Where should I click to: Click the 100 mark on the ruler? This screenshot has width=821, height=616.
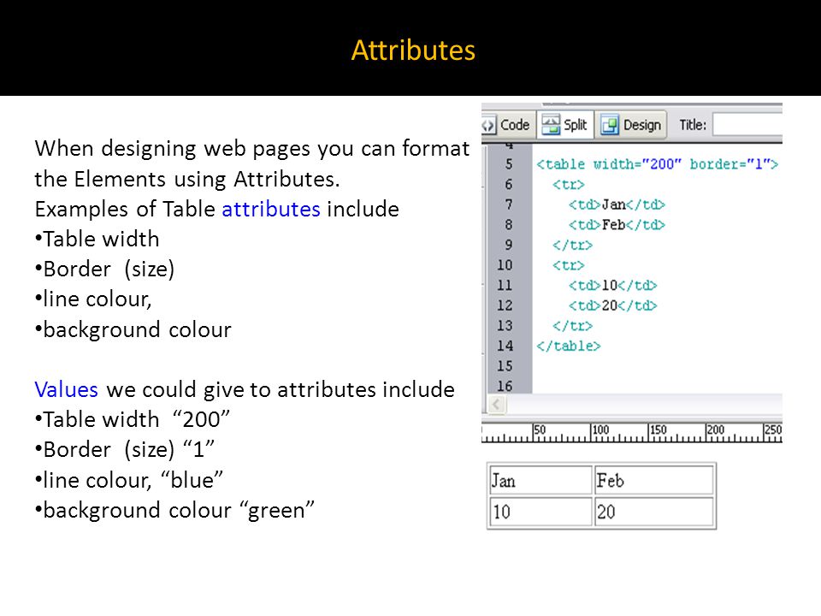click(x=600, y=430)
